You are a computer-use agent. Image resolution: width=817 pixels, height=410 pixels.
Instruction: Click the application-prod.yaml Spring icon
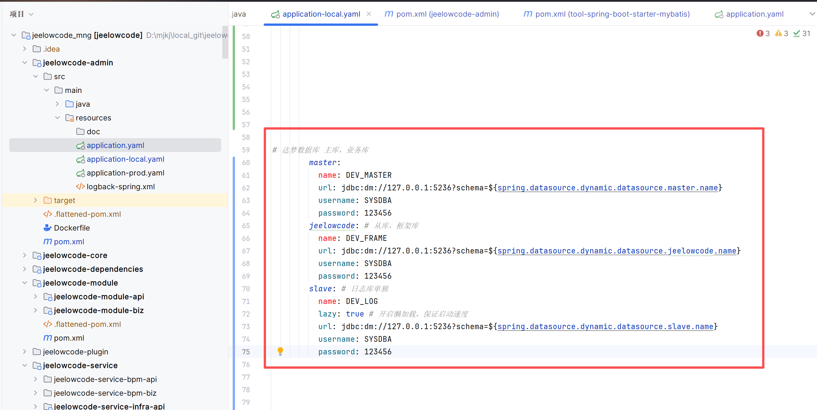(x=80, y=173)
